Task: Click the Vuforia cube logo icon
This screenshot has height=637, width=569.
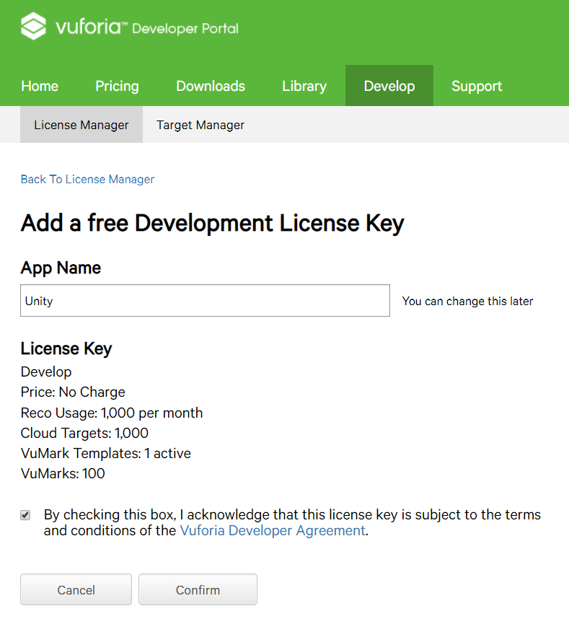Action: (33, 27)
